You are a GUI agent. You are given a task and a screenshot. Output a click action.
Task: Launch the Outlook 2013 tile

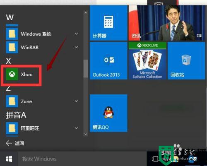coord(108,61)
